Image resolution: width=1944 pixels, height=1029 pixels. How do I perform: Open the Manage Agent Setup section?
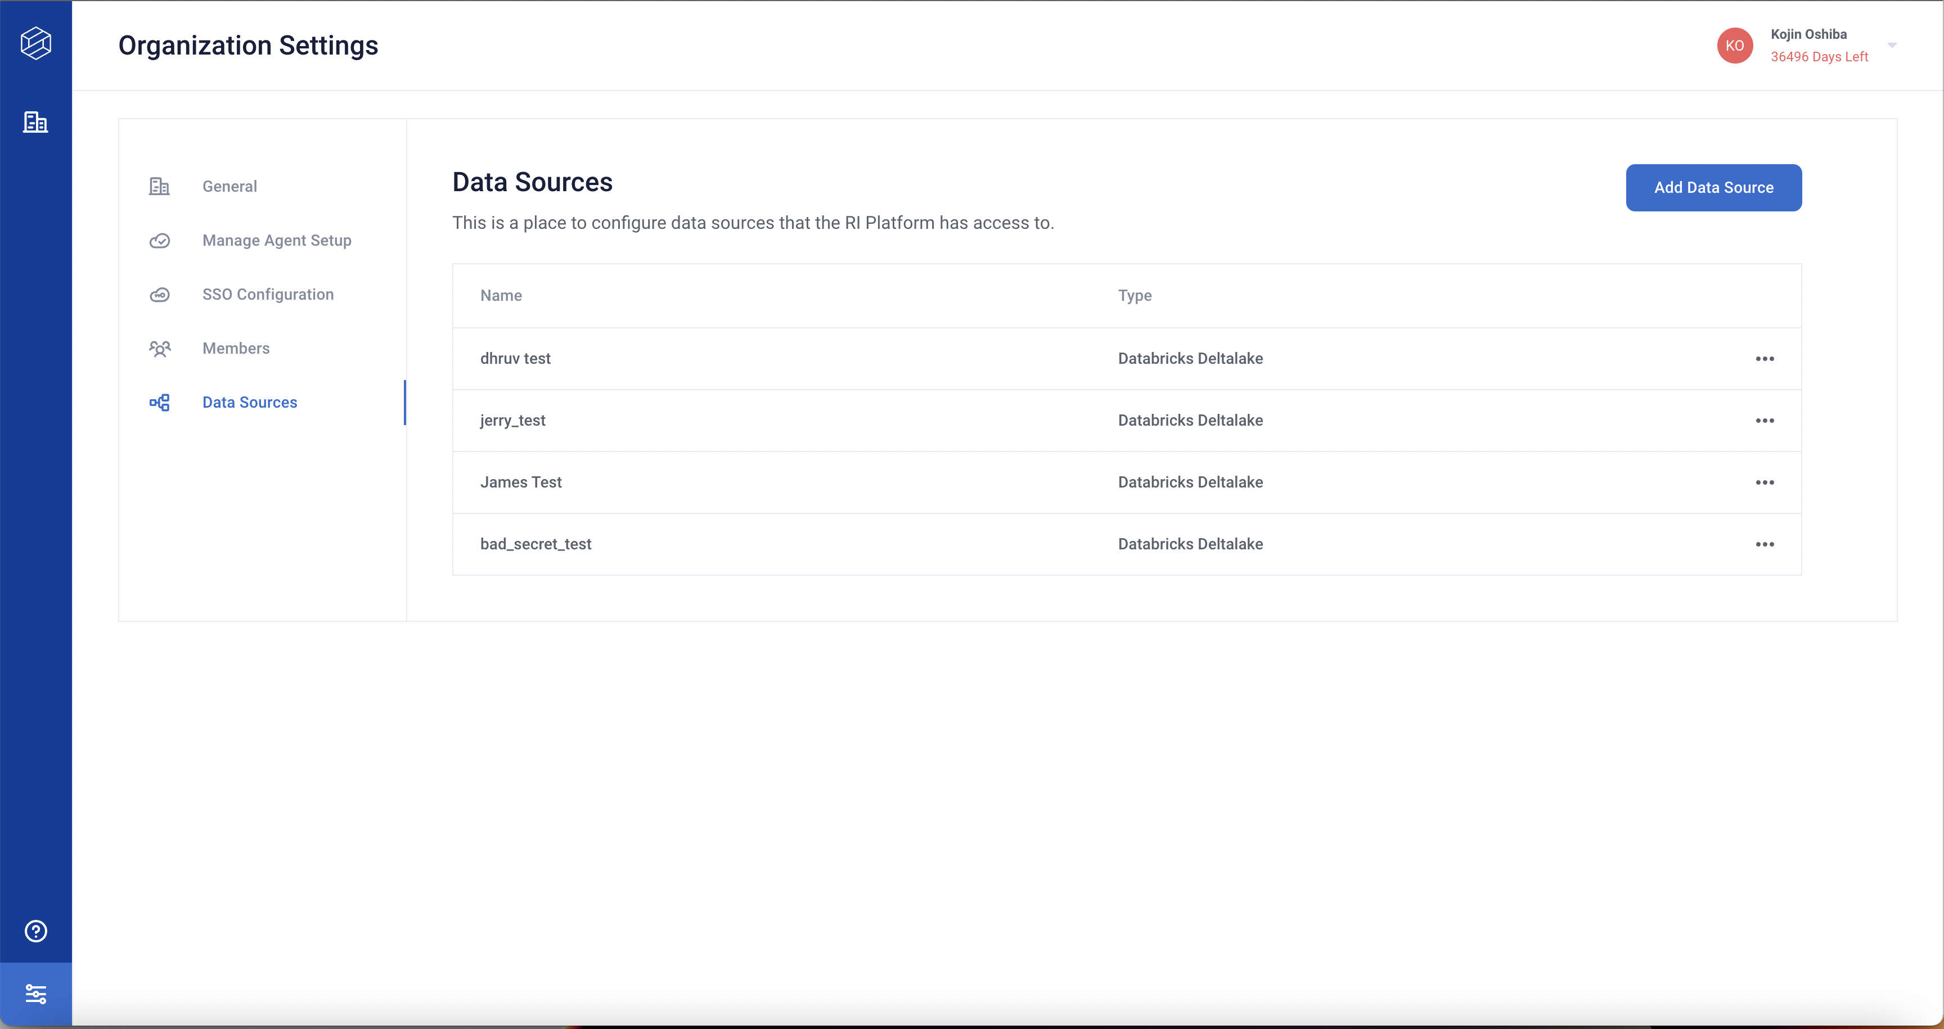tap(276, 241)
